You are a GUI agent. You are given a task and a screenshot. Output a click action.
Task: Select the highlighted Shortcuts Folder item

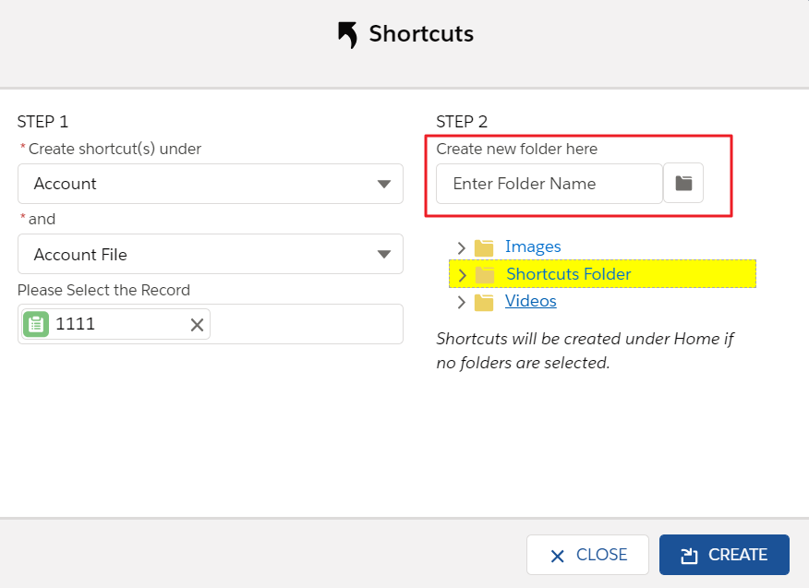[x=568, y=274]
